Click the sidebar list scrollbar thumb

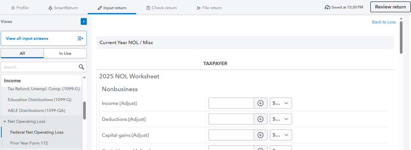click(84, 110)
